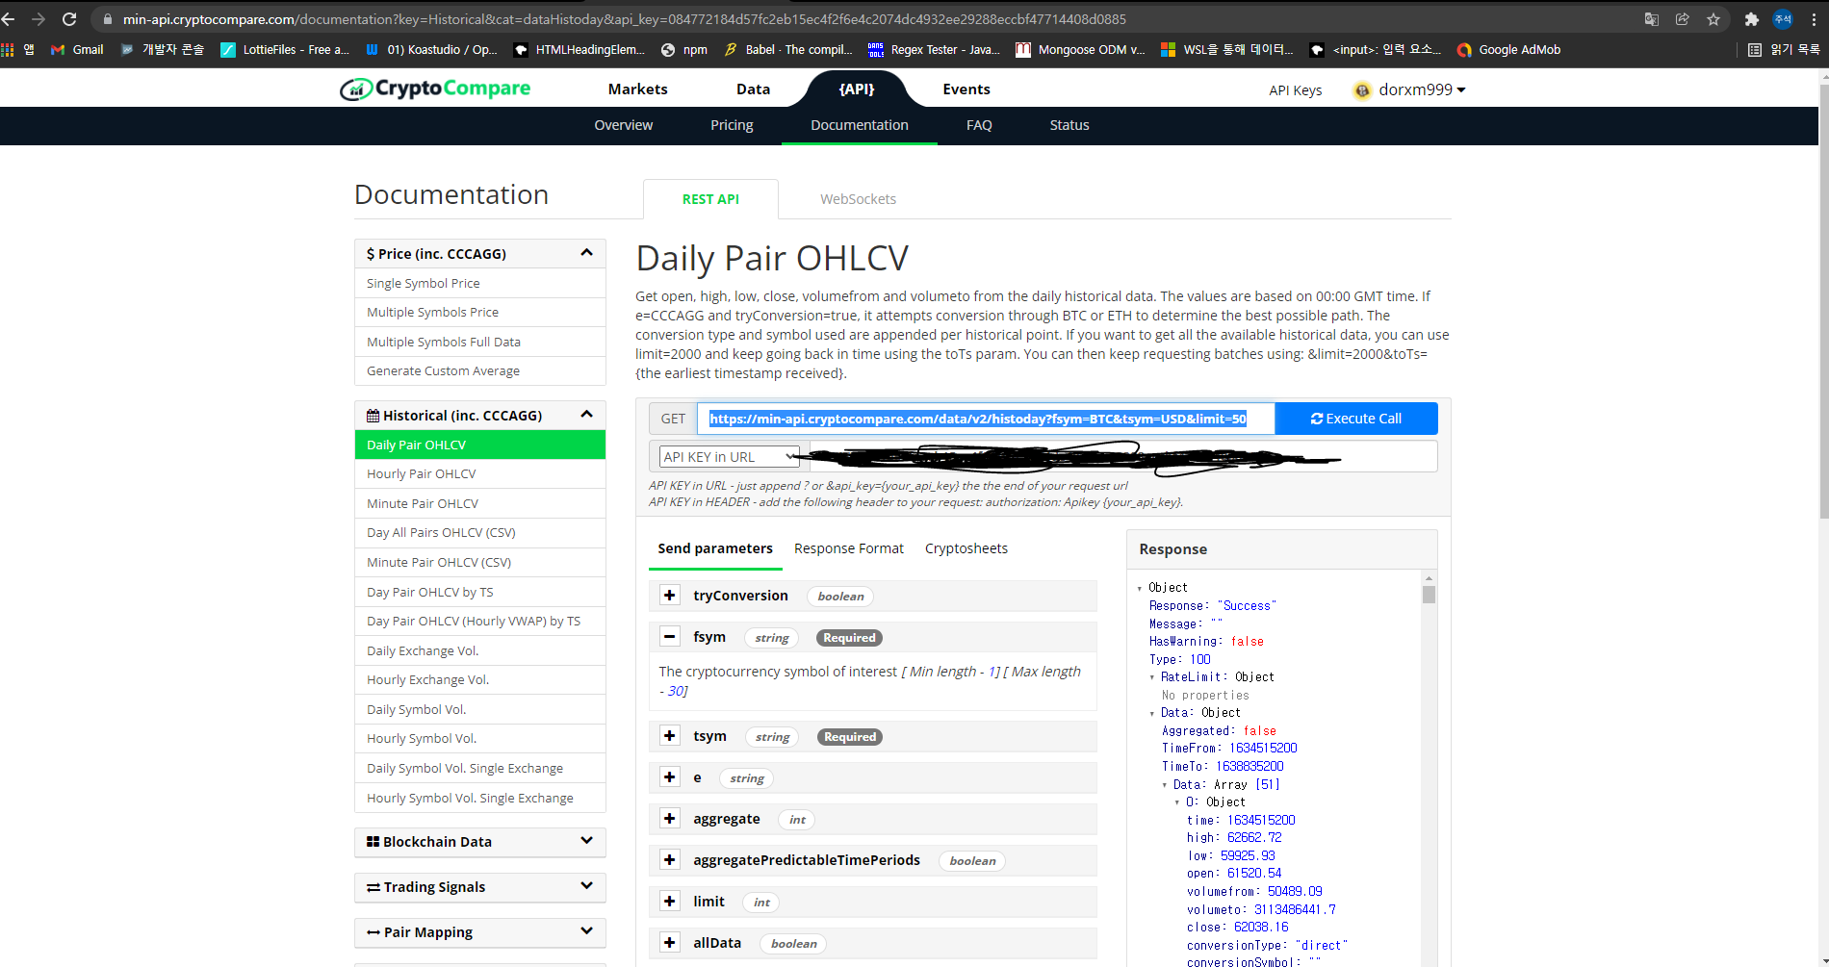Screen dimensions: 1829x967
Task: Open the apps grid bookmark icon
Action: [8, 50]
